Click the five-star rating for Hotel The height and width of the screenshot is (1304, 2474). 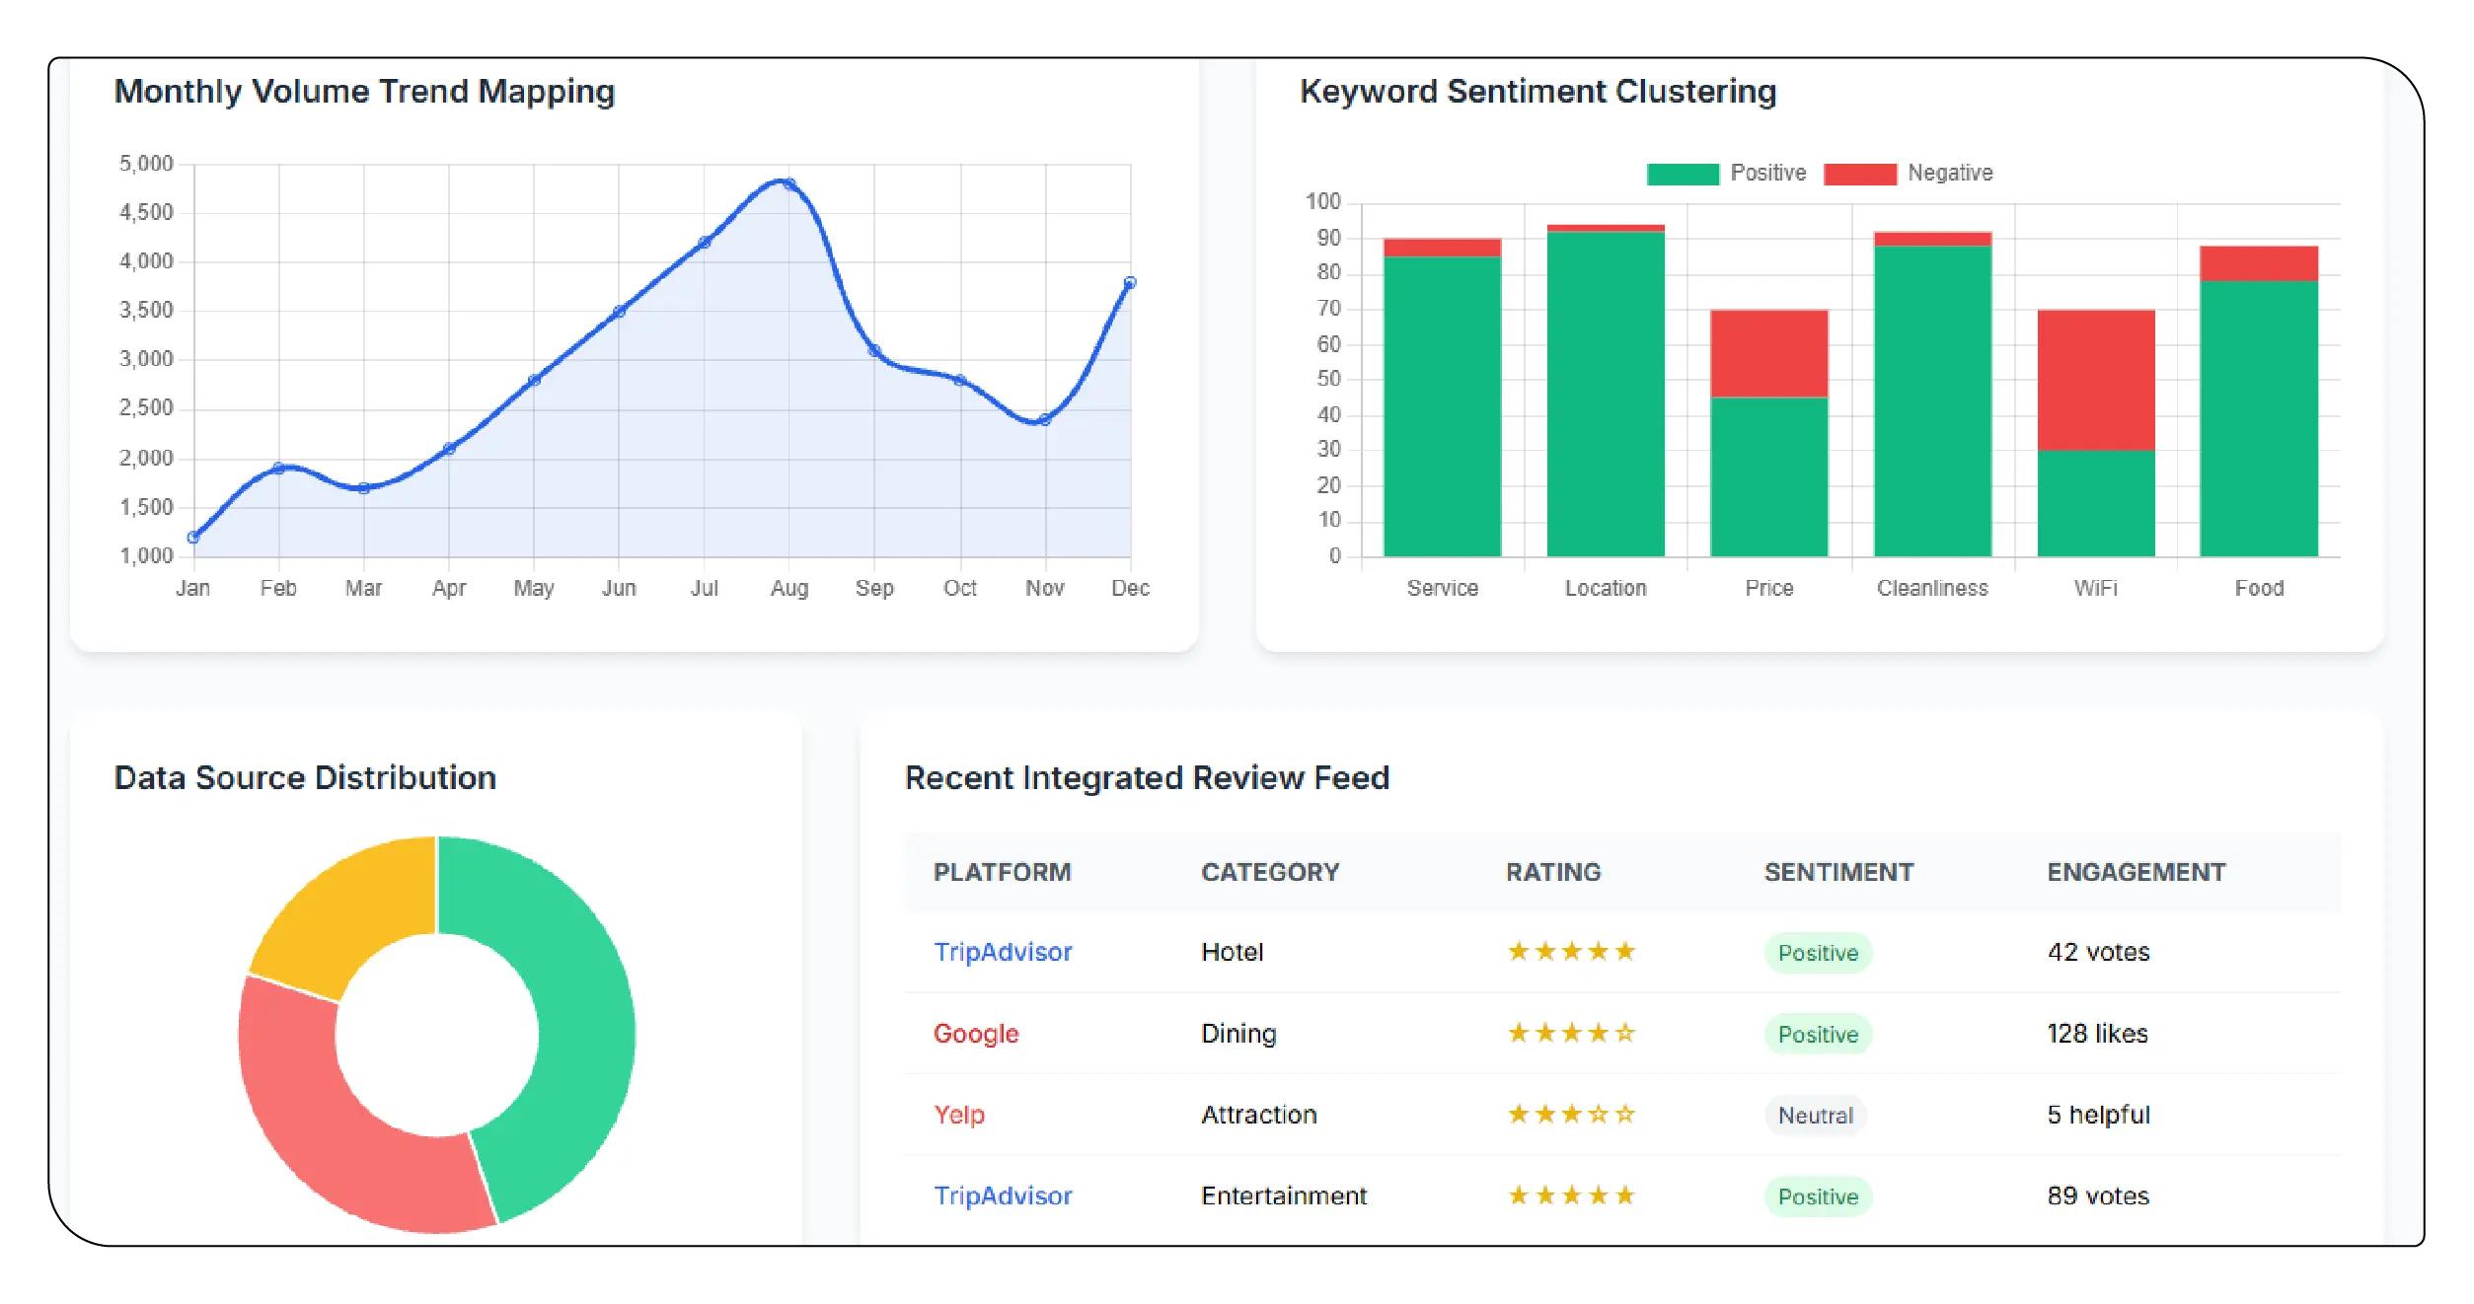(1571, 952)
